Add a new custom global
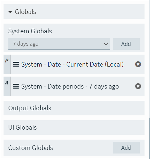The image size is (150, 159). 126,148
